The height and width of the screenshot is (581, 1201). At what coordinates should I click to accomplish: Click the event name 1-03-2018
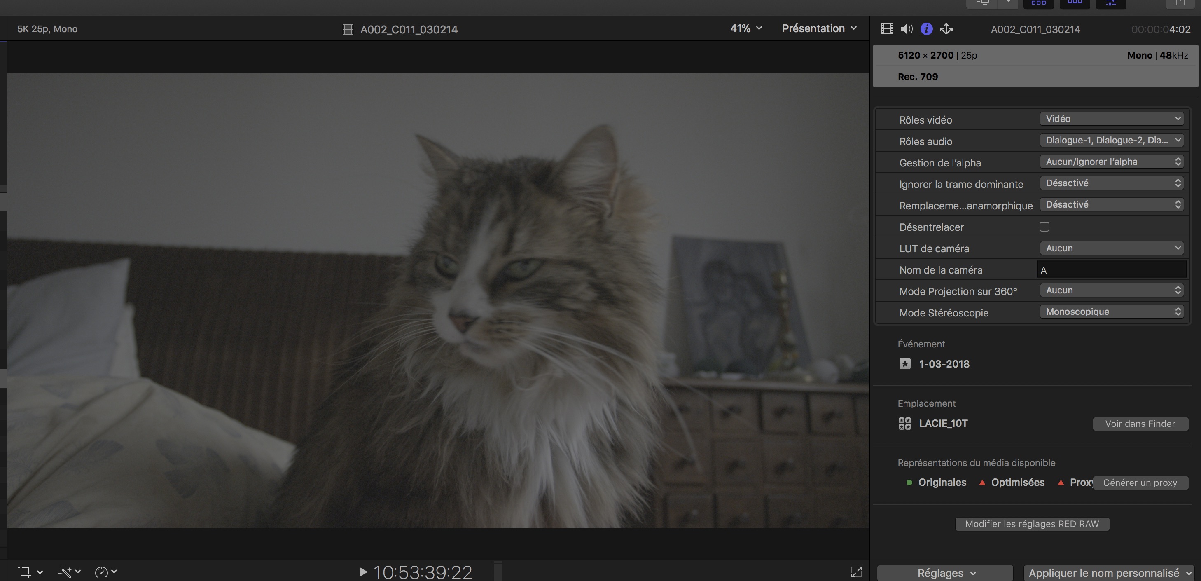(x=944, y=364)
